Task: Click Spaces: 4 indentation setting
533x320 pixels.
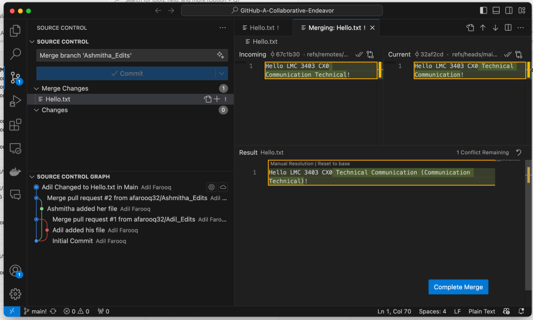Action: (432, 311)
